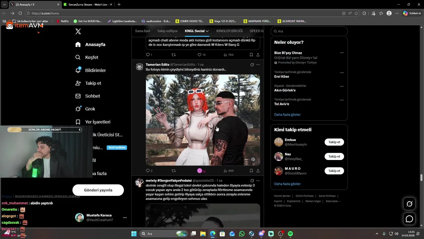Open the Gizlilik Politikası footer link
The width and height of the screenshot is (424, 239).
304,196
